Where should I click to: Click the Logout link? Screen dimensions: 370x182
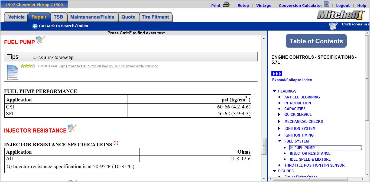coord(343,5)
